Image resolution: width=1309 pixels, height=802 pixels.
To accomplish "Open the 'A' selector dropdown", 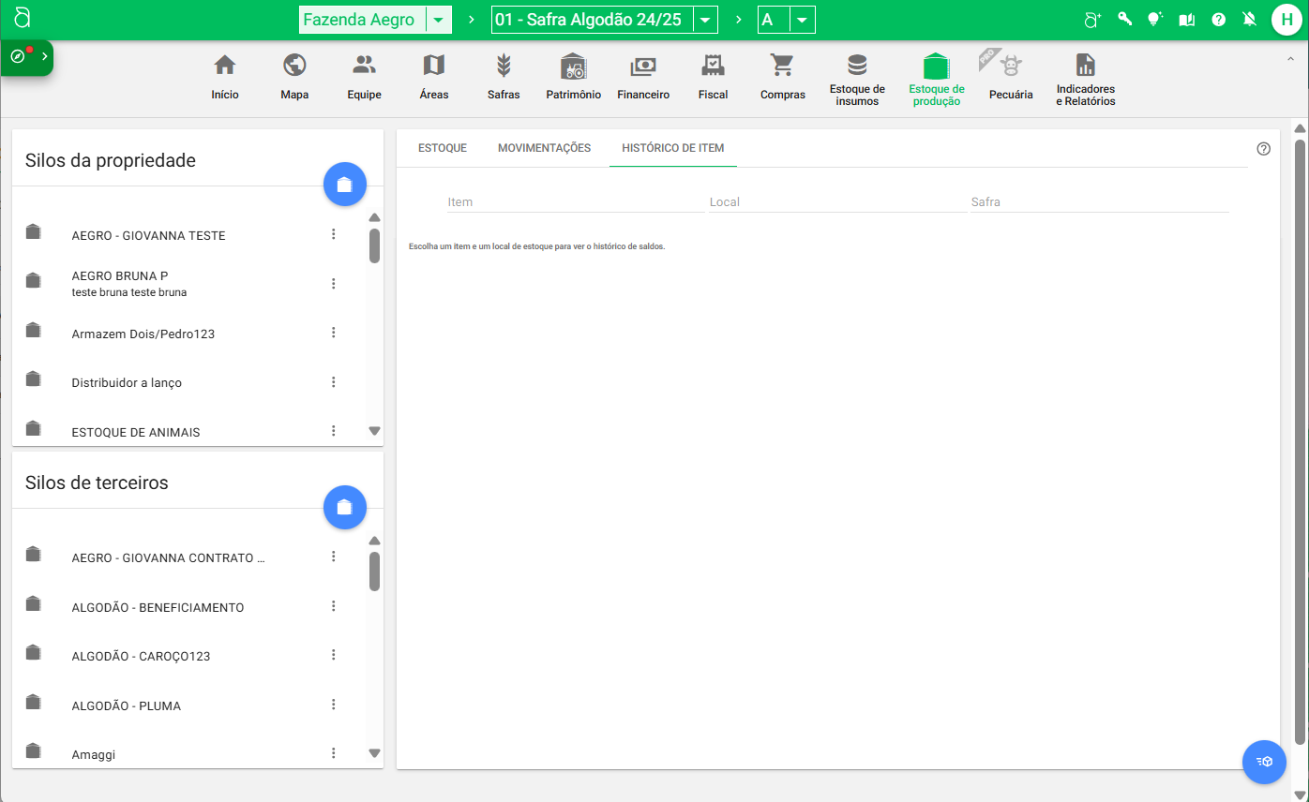I will point(802,20).
